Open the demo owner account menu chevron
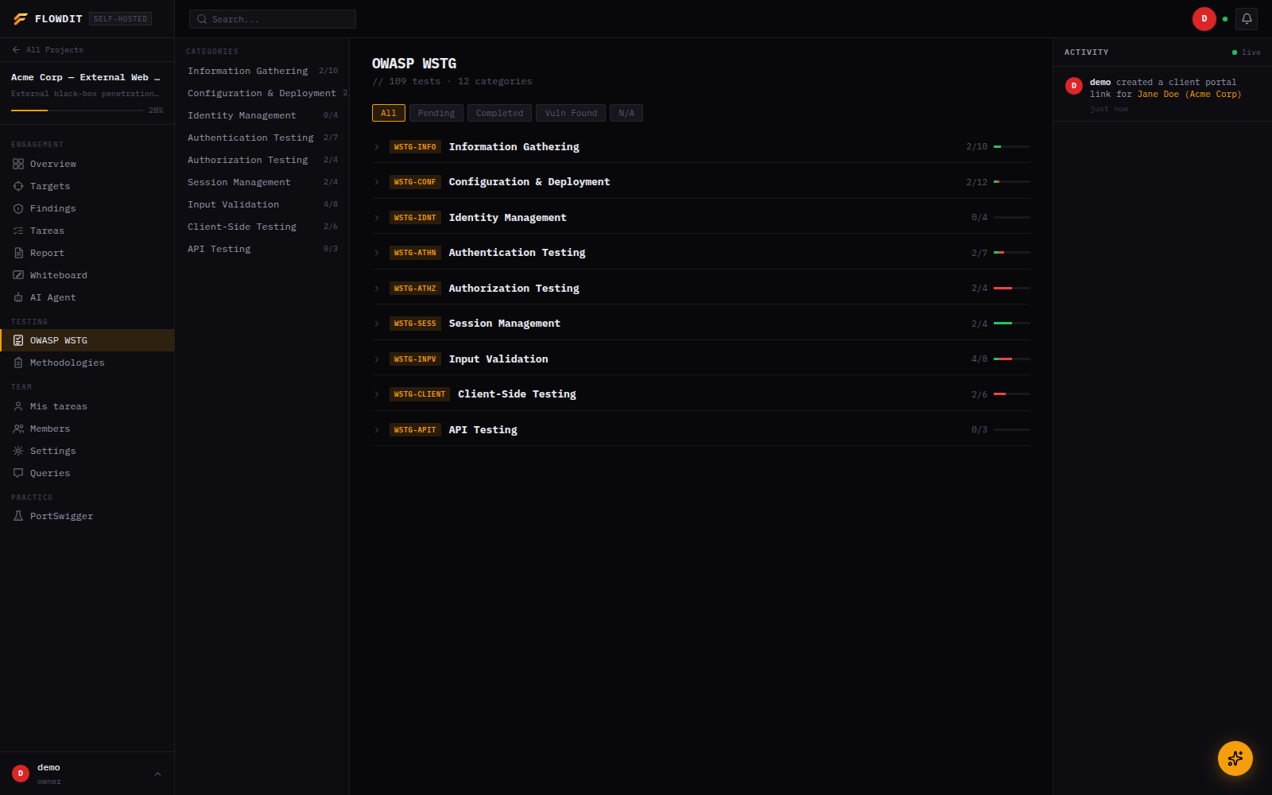 157,774
